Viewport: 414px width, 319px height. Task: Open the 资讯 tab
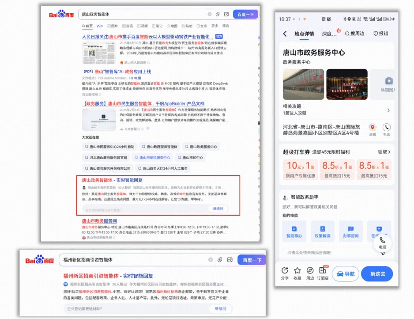pos(128,26)
